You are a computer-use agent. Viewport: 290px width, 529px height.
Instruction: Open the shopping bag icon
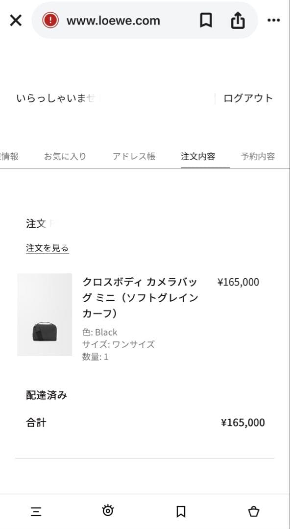point(254,511)
